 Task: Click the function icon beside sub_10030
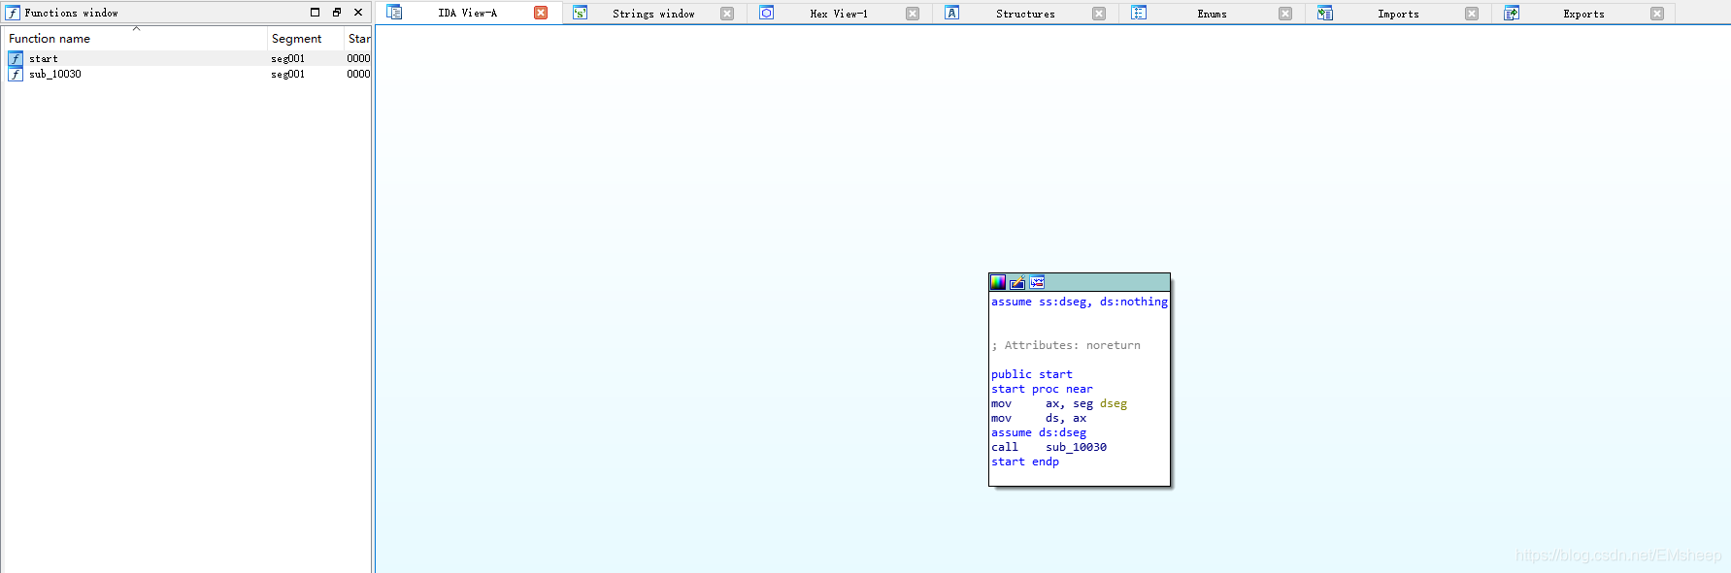[x=16, y=74]
